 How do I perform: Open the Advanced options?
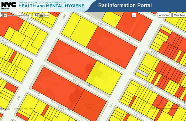coord(164,15)
